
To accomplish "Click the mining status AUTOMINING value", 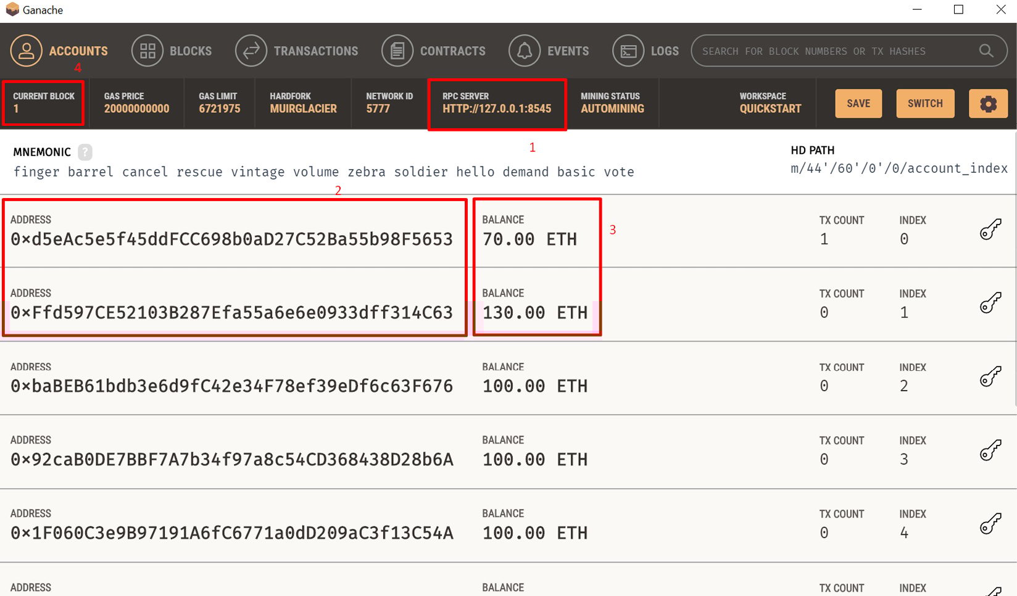I will [612, 109].
